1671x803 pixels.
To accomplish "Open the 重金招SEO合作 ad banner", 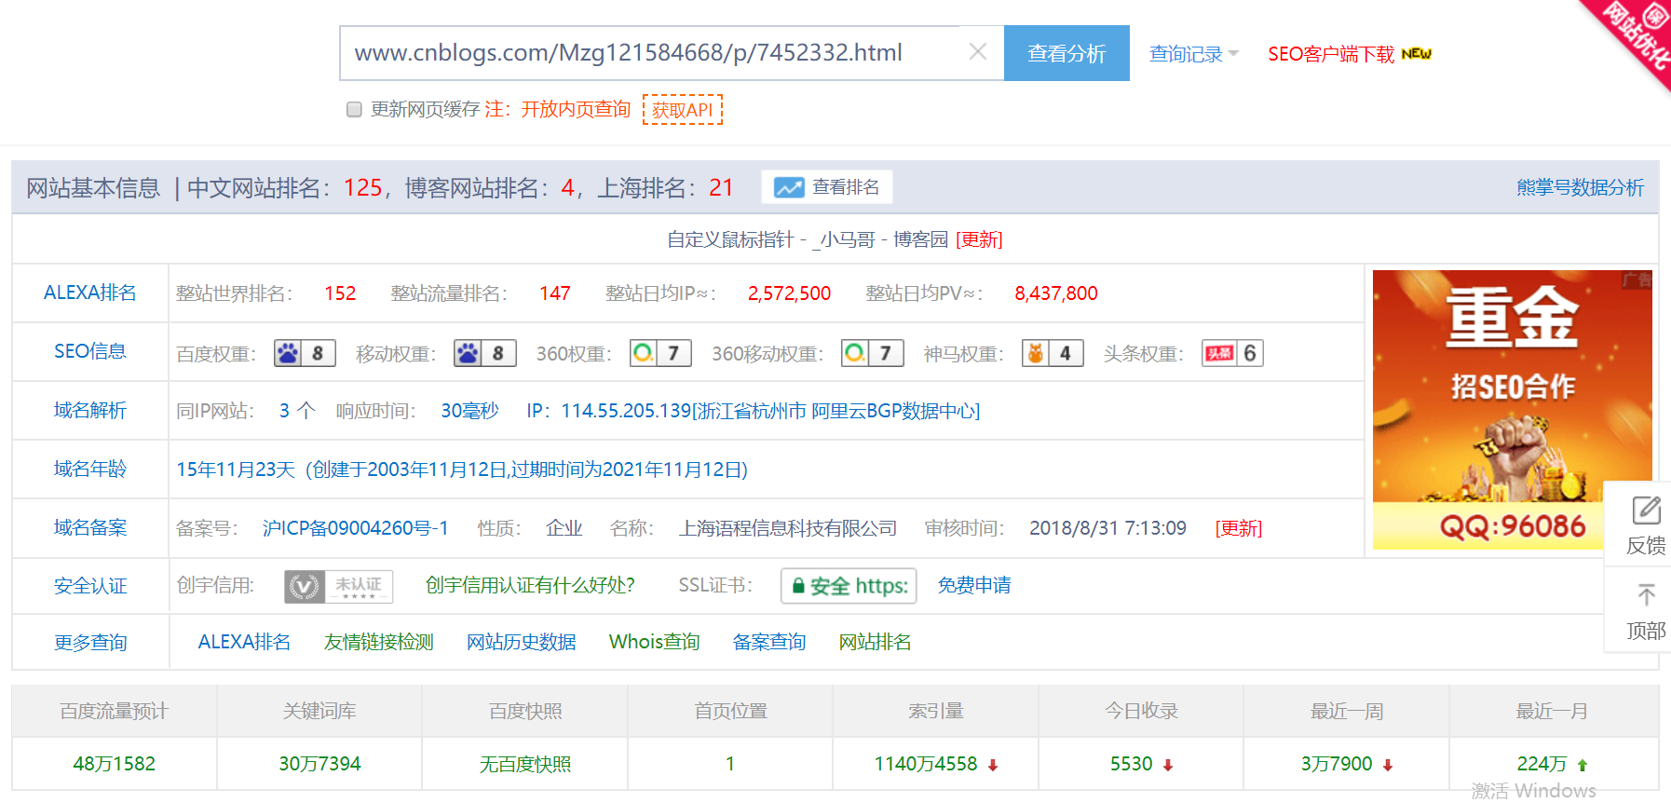I will (x=1512, y=410).
